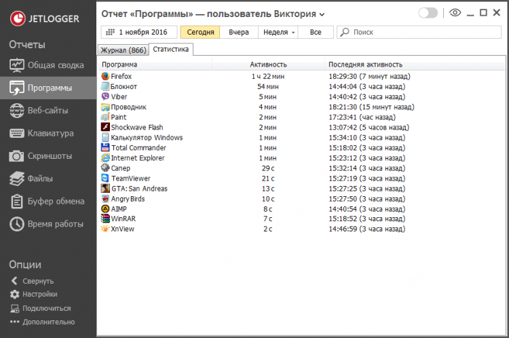
Task: Click the Дополнительно three-dots icon
Action: coord(15,322)
